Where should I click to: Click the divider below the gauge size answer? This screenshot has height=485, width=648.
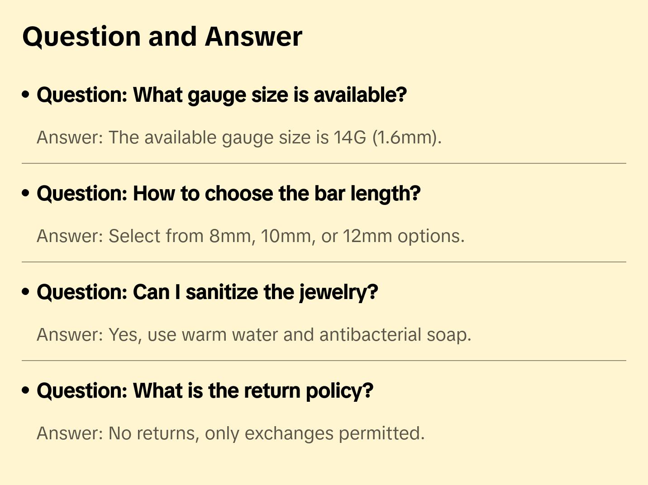coord(324,163)
